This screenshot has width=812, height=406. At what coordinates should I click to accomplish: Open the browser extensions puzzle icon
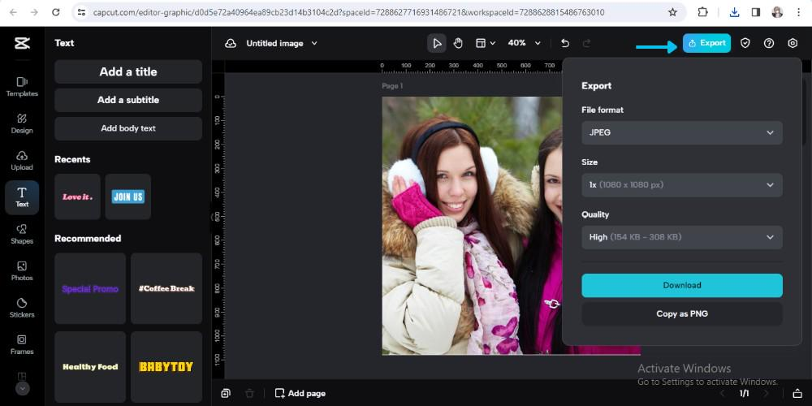click(702, 12)
